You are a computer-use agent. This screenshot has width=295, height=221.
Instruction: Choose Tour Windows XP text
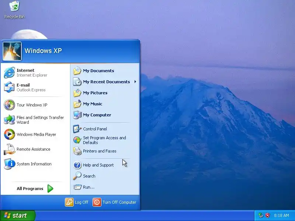tap(32, 105)
